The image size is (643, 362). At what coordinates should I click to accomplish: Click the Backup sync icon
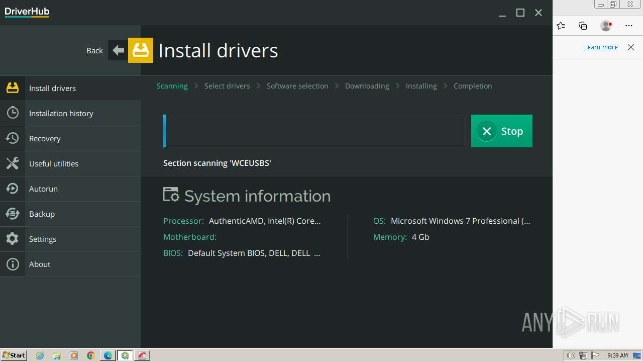(13, 214)
